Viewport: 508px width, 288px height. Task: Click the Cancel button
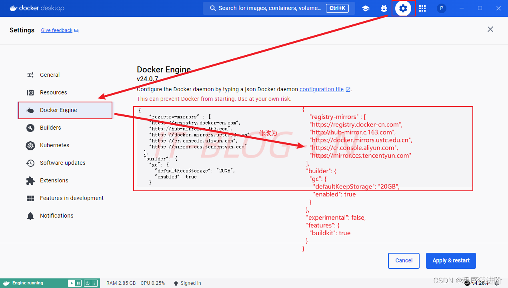(404, 261)
